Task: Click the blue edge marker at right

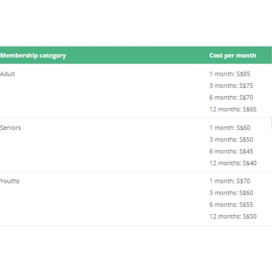Action: coord(271,123)
